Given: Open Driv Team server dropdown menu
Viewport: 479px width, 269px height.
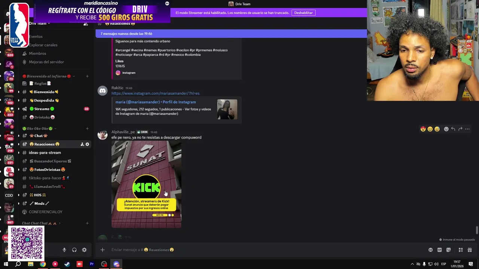Looking at the screenshot, I should 39,24.
